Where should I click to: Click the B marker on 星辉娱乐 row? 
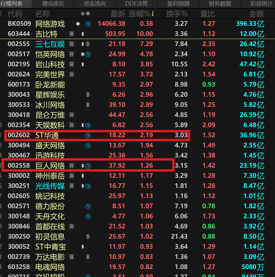point(88,95)
